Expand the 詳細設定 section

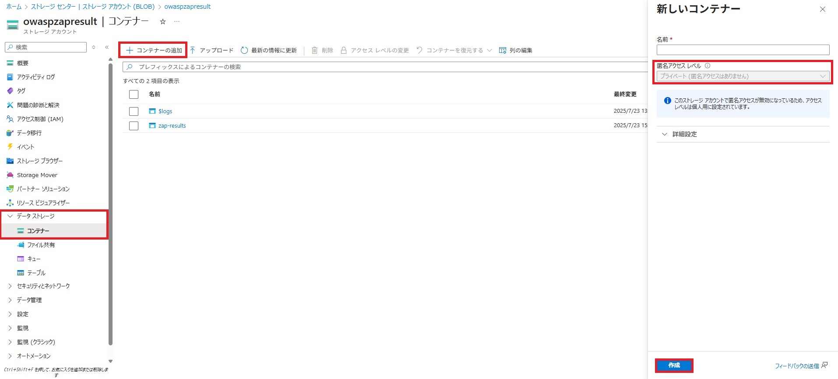684,134
